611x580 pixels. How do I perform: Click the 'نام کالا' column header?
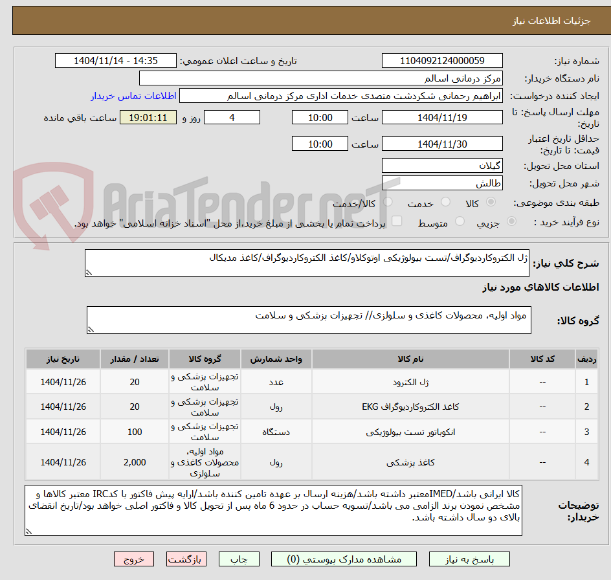[x=410, y=359]
